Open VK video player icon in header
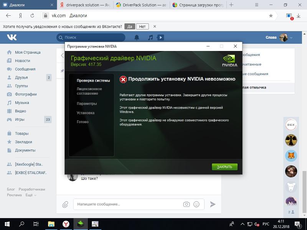This screenshot has width=307, height=230. tap(160, 37)
